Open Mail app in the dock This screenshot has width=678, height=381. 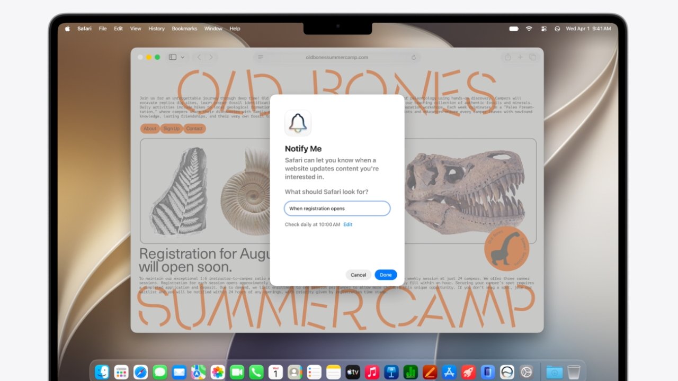179,372
